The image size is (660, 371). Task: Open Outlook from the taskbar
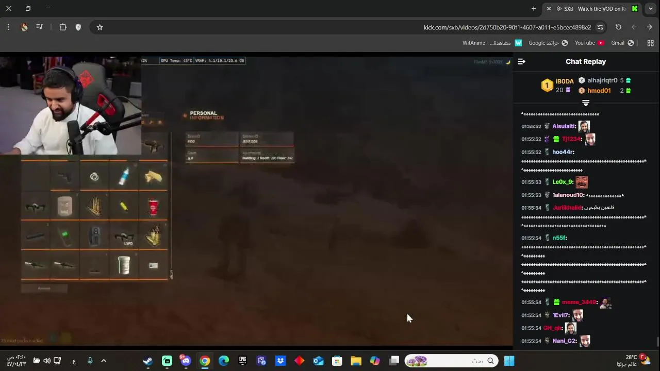pyautogui.click(x=318, y=361)
